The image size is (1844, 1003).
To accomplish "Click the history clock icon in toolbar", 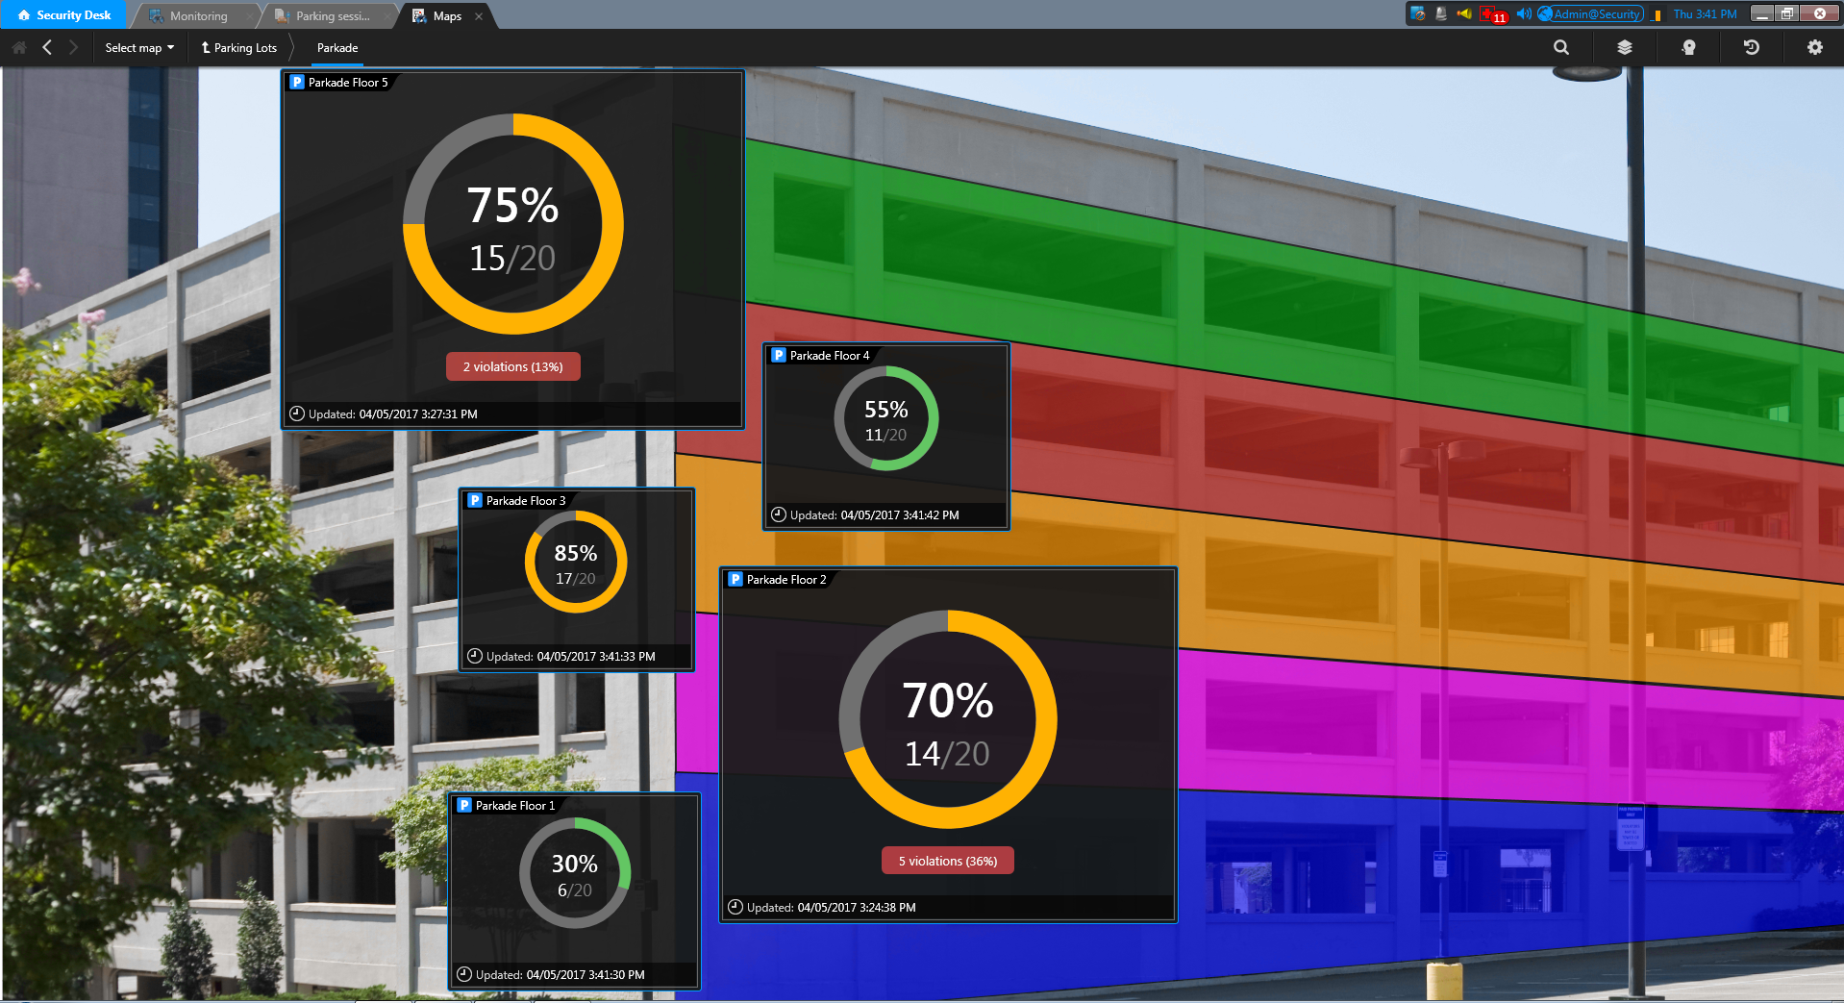I will pyautogui.click(x=1751, y=47).
